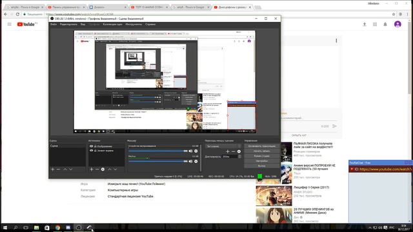Open the Инструменты menu in OBS

pos(134,24)
